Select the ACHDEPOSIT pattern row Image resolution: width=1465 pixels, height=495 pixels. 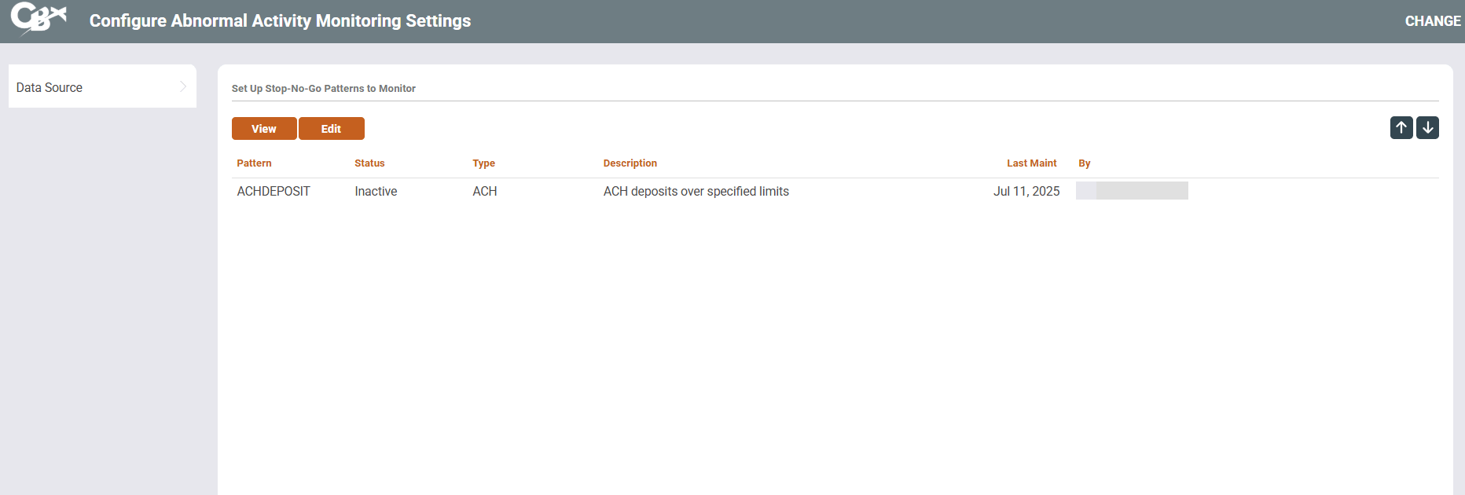(x=274, y=191)
